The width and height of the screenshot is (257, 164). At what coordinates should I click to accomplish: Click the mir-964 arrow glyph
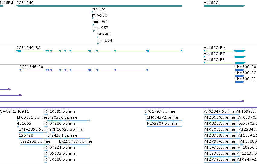[x=98, y=44]
